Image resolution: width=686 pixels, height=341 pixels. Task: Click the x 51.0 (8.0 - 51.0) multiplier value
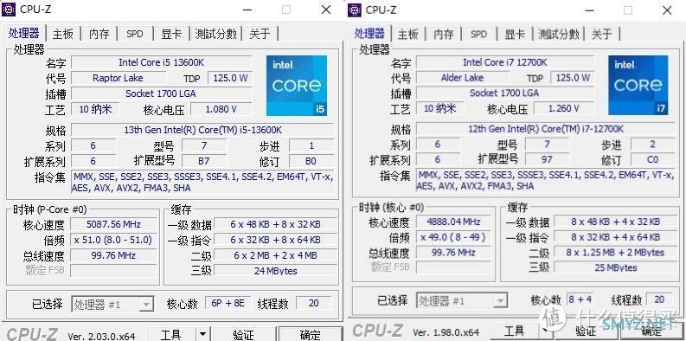pos(113,240)
